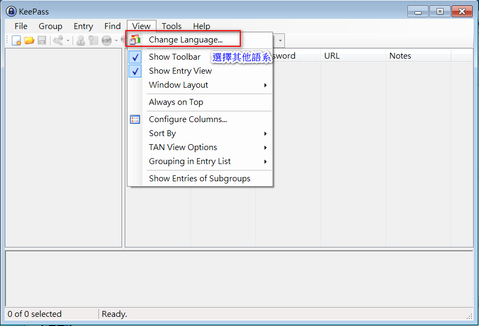Click the Copy User Name toolbar icon

click(81, 40)
